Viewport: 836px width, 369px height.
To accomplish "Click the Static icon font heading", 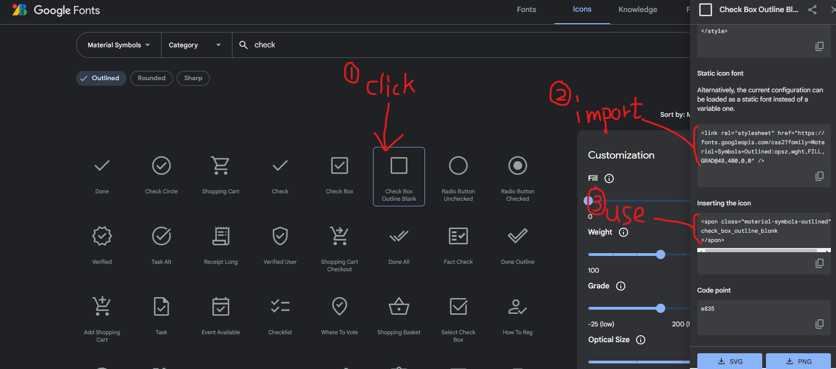I will click(720, 73).
